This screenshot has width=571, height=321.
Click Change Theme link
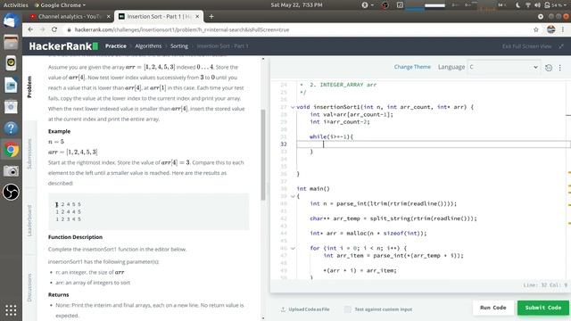[412, 67]
